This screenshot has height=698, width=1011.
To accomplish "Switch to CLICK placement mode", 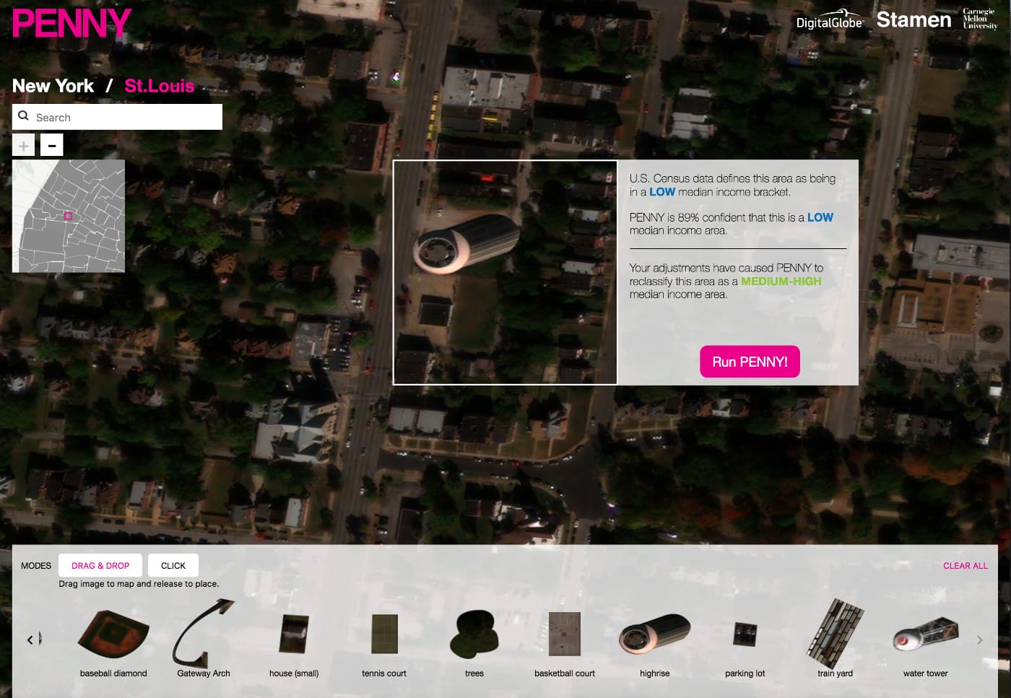I will coord(173,565).
